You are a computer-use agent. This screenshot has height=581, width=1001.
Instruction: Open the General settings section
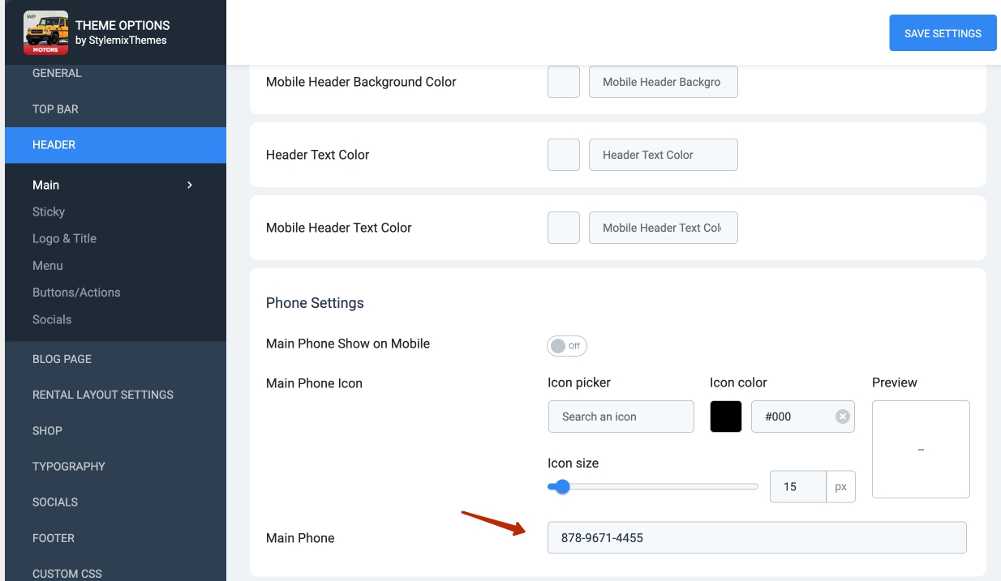point(57,73)
